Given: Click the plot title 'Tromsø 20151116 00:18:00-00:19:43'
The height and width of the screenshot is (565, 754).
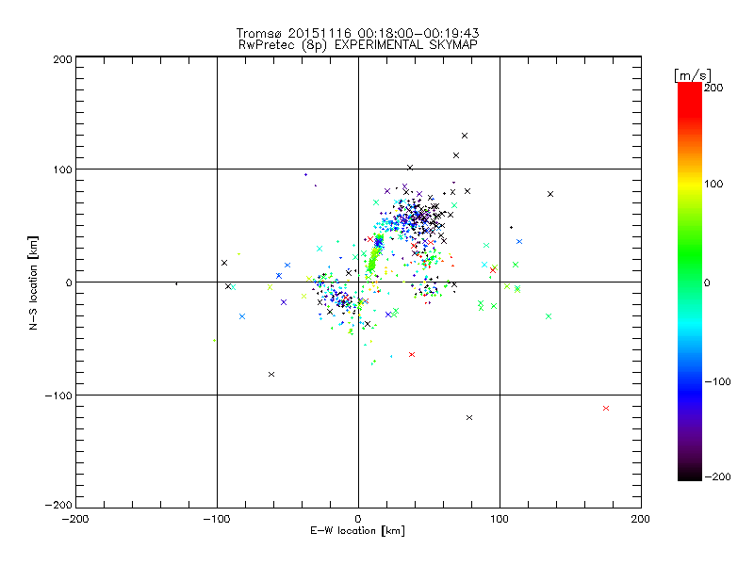Looking at the screenshot, I should (357, 33).
